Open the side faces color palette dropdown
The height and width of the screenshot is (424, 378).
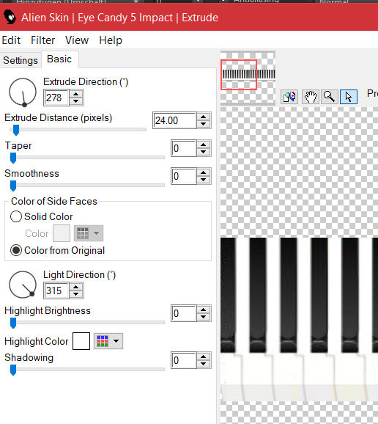point(89,233)
